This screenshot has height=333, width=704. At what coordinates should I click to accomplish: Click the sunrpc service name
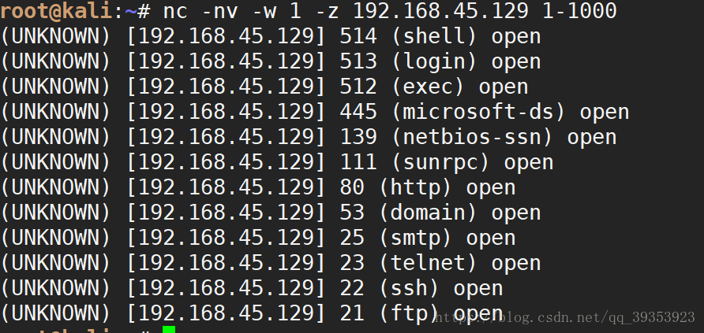(x=441, y=161)
